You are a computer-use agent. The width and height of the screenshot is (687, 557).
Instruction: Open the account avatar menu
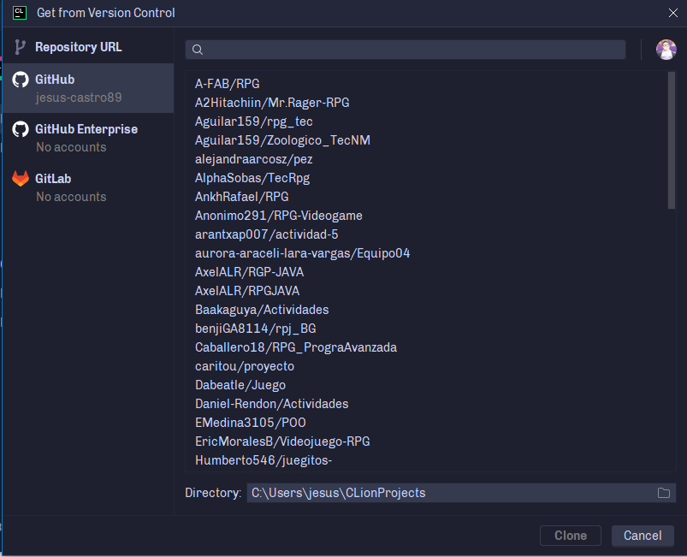point(666,49)
